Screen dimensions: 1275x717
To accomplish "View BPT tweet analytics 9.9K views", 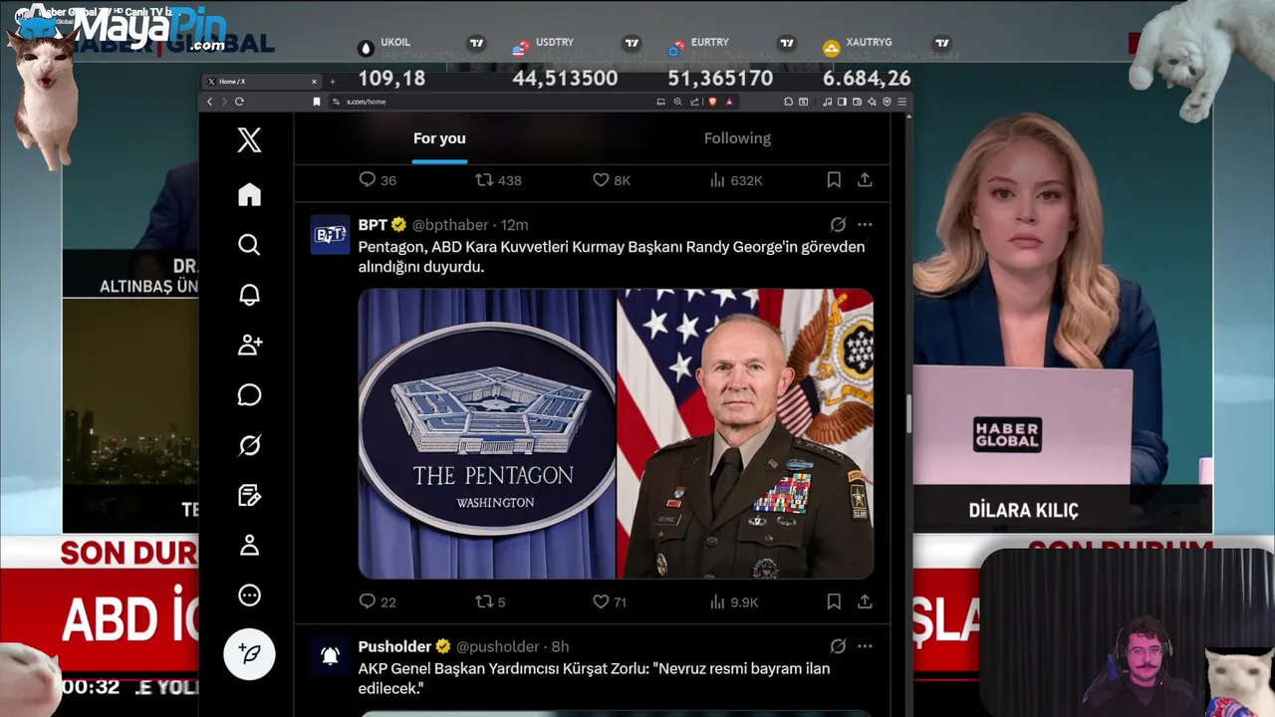I will (734, 601).
